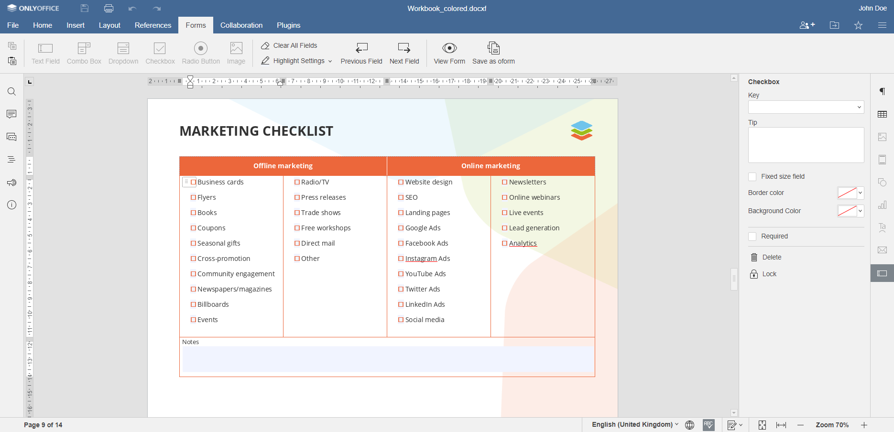The height and width of the screenshot is (432, 894).
Task: Enable the Required option
Action: [x=752, y=236]
